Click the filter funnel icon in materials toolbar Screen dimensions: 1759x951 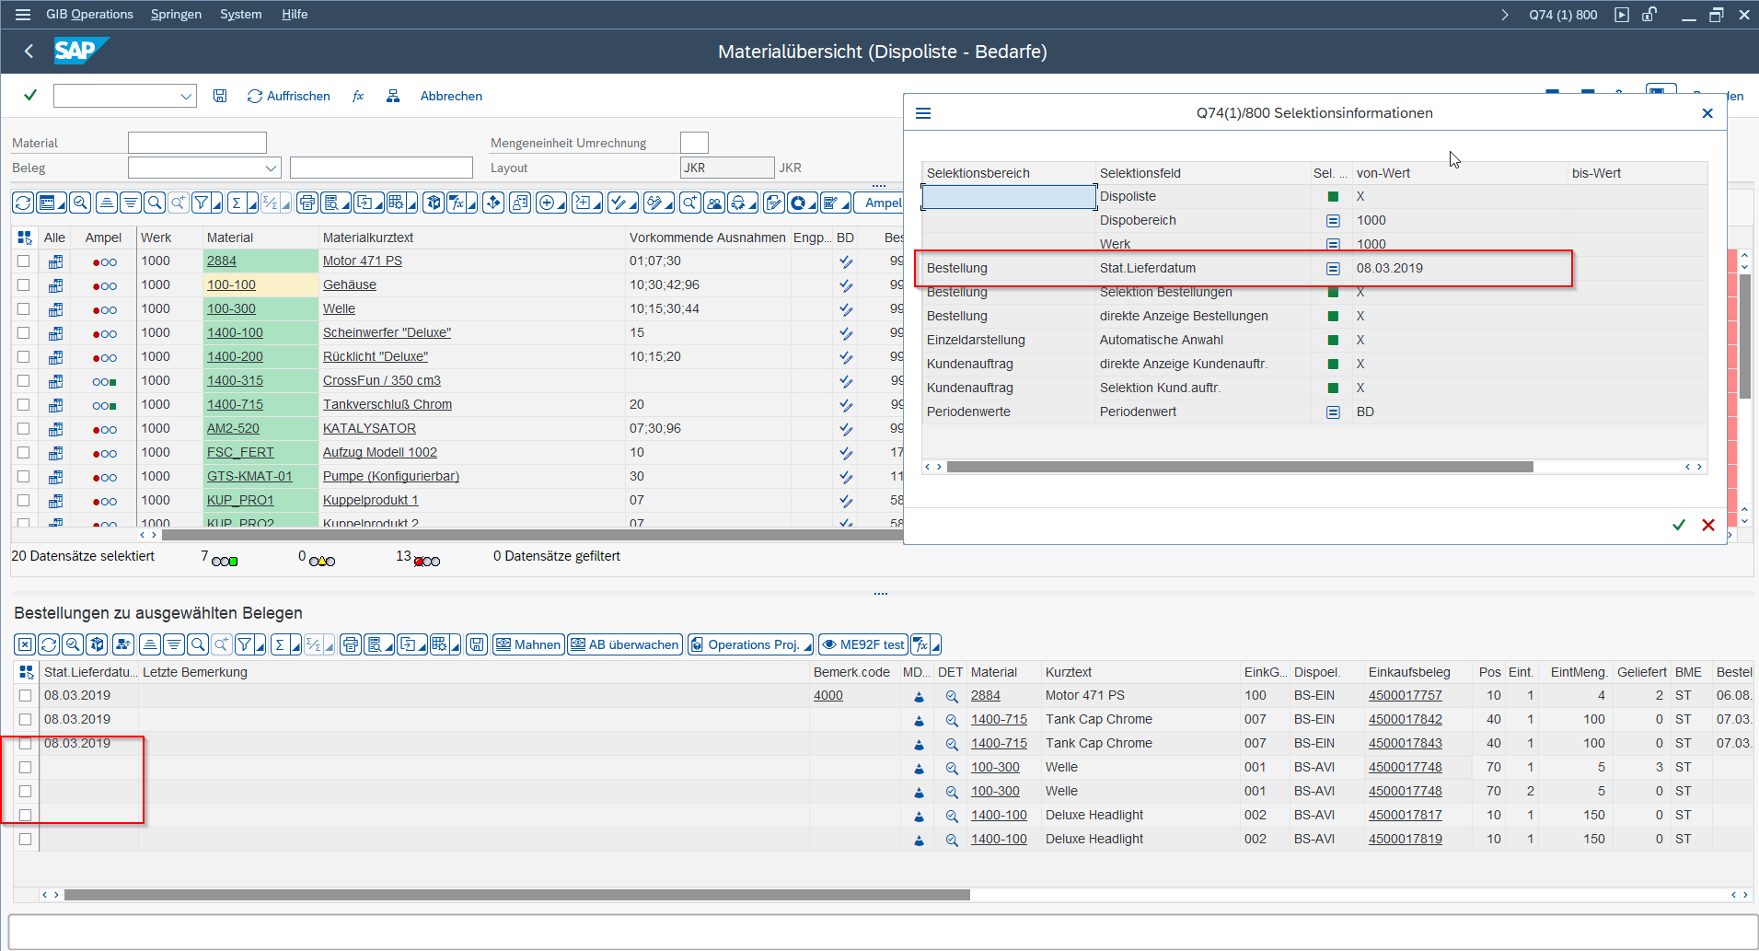point(202,203)
